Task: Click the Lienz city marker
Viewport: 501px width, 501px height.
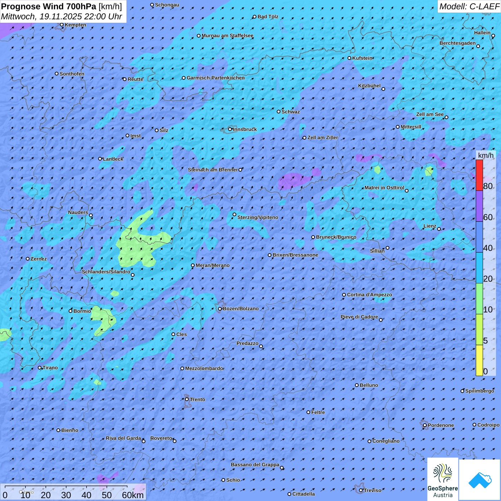Action: [x=439, y=229]
